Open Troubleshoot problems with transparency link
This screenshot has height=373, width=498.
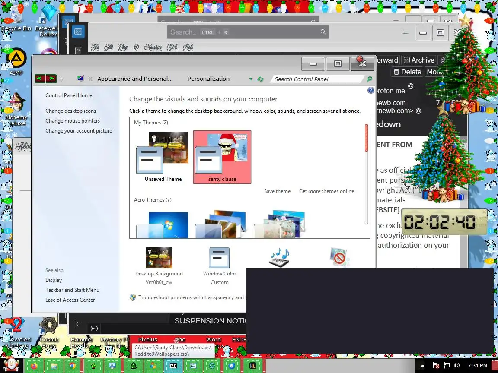[191, 297]
